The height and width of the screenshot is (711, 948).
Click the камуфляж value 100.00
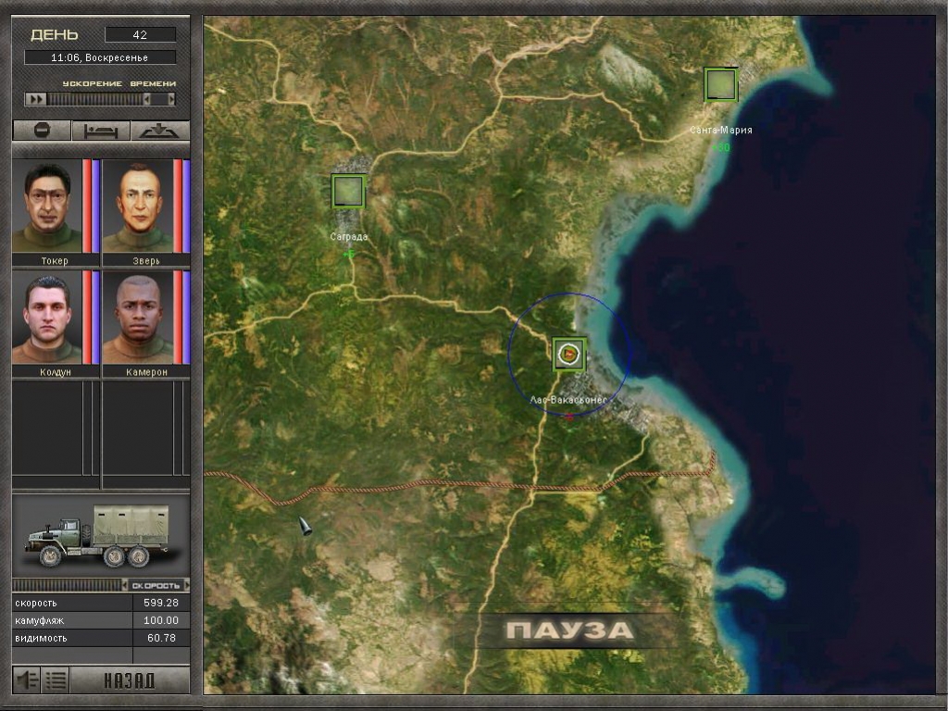161,620
